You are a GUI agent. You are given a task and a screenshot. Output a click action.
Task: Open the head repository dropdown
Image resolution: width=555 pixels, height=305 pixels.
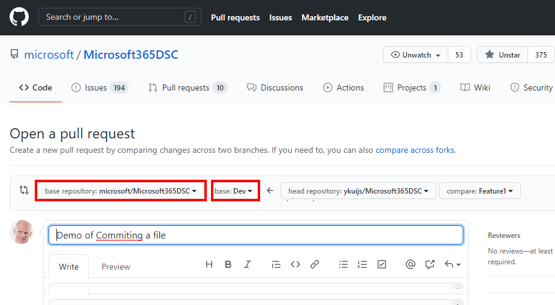tap(358, 191)
